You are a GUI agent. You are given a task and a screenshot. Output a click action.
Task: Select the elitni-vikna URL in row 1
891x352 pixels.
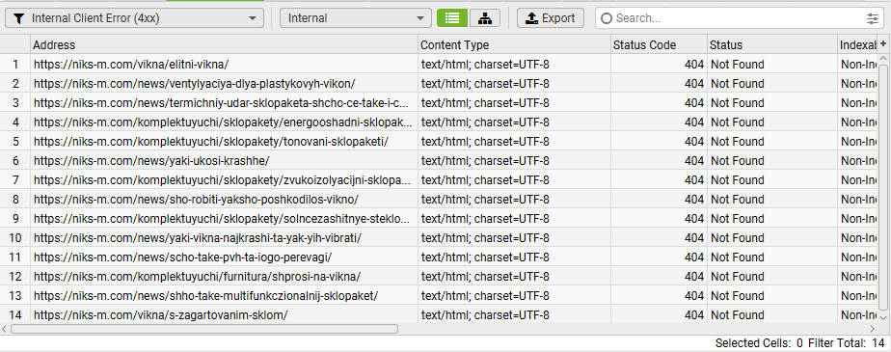pos(131,65)
